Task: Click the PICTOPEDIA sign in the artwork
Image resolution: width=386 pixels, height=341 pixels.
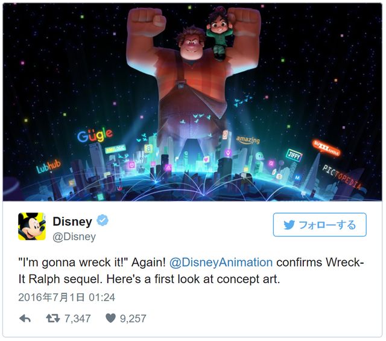Action: pyautogui.click(x=342, y=176)
